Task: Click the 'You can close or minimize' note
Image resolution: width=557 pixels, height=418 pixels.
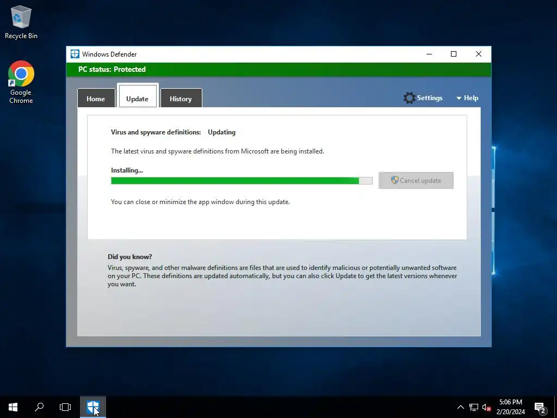Action: coord(200,202)
